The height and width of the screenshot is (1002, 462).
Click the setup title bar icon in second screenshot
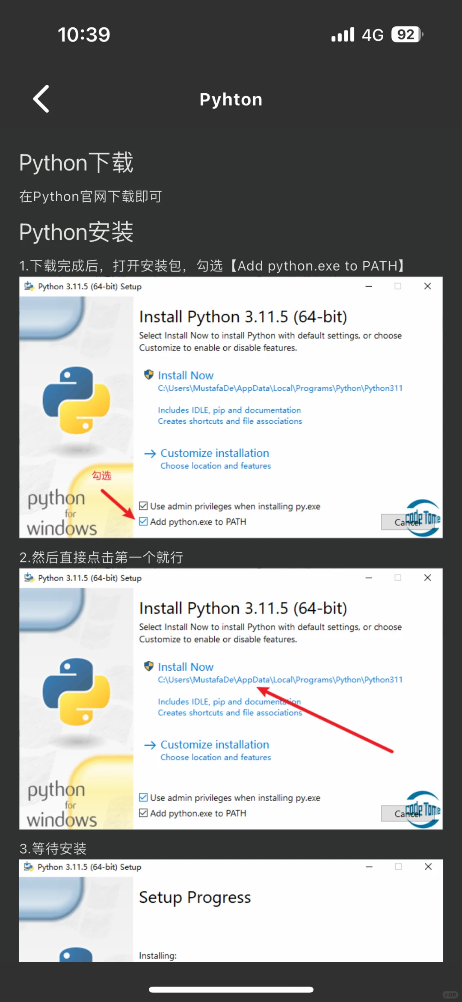tap(29, 578)
